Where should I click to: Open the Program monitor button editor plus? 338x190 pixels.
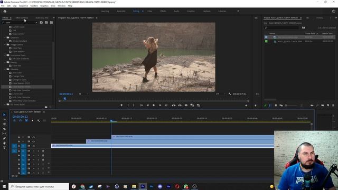pyautogui.click(x=246, y=106)
